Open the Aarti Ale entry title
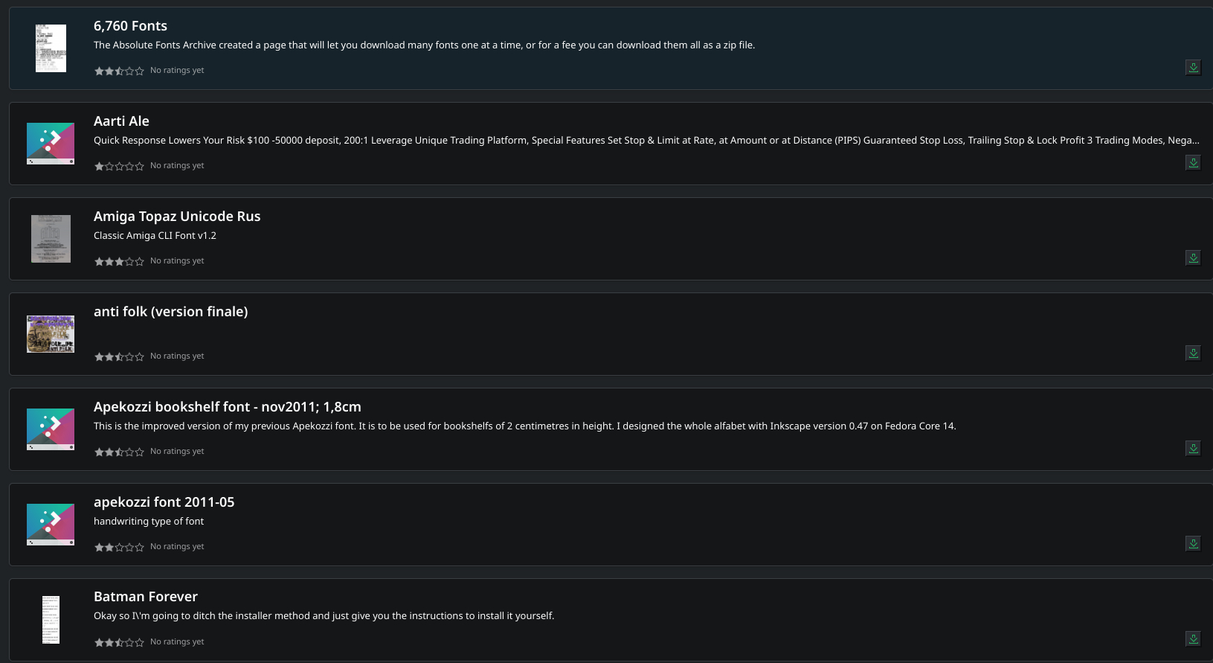 121,121
